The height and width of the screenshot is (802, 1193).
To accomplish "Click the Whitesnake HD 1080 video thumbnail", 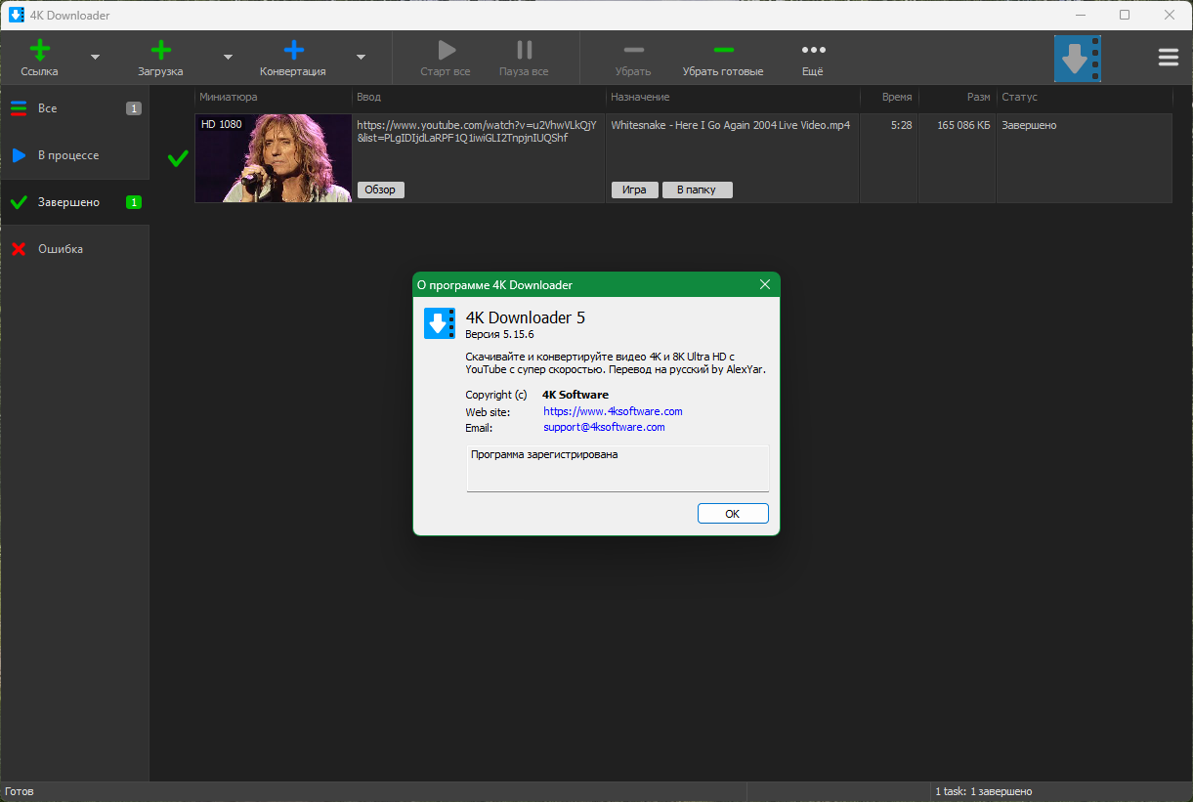I will (273, 158).
